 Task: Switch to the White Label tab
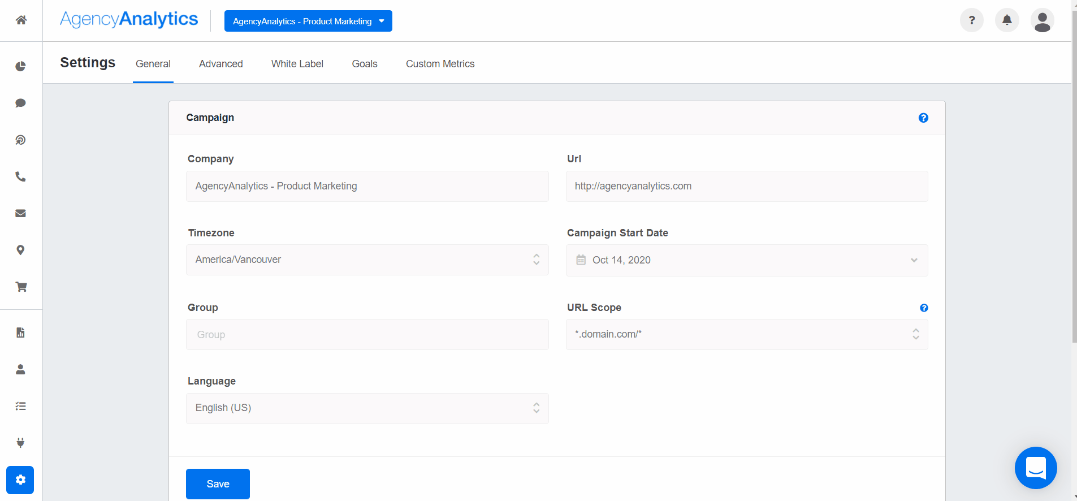[297, 64]
